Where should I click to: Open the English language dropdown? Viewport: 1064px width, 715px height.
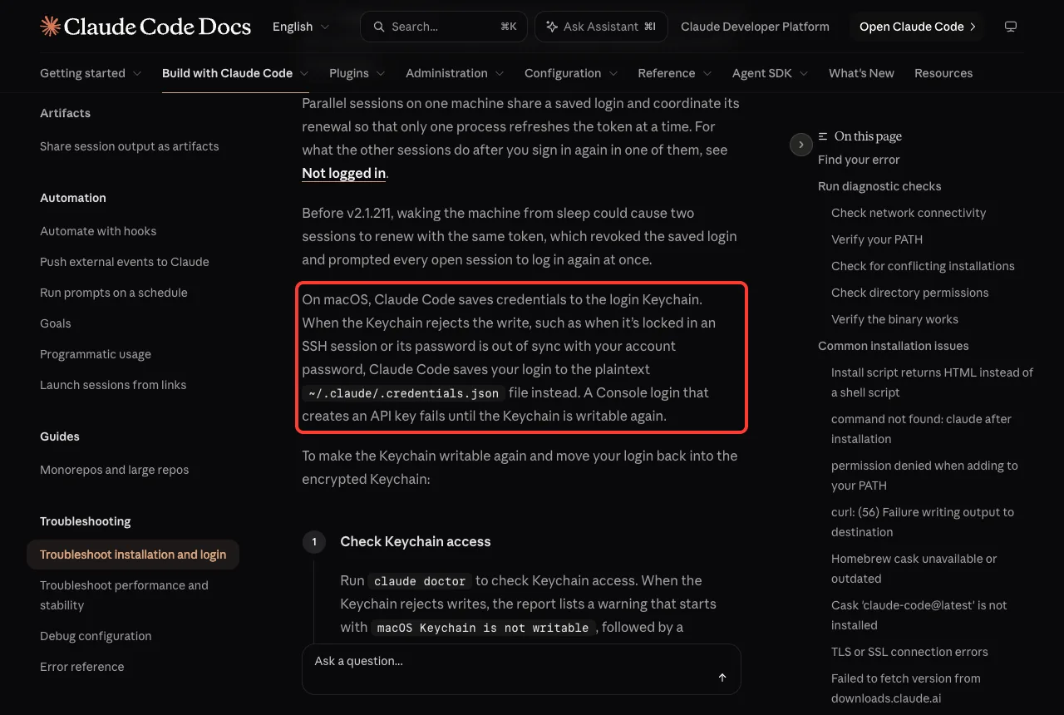(301, 27)
